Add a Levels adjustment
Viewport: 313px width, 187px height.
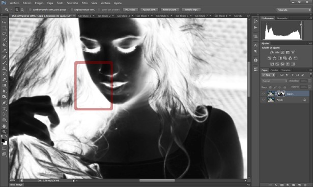pos(277,52)
